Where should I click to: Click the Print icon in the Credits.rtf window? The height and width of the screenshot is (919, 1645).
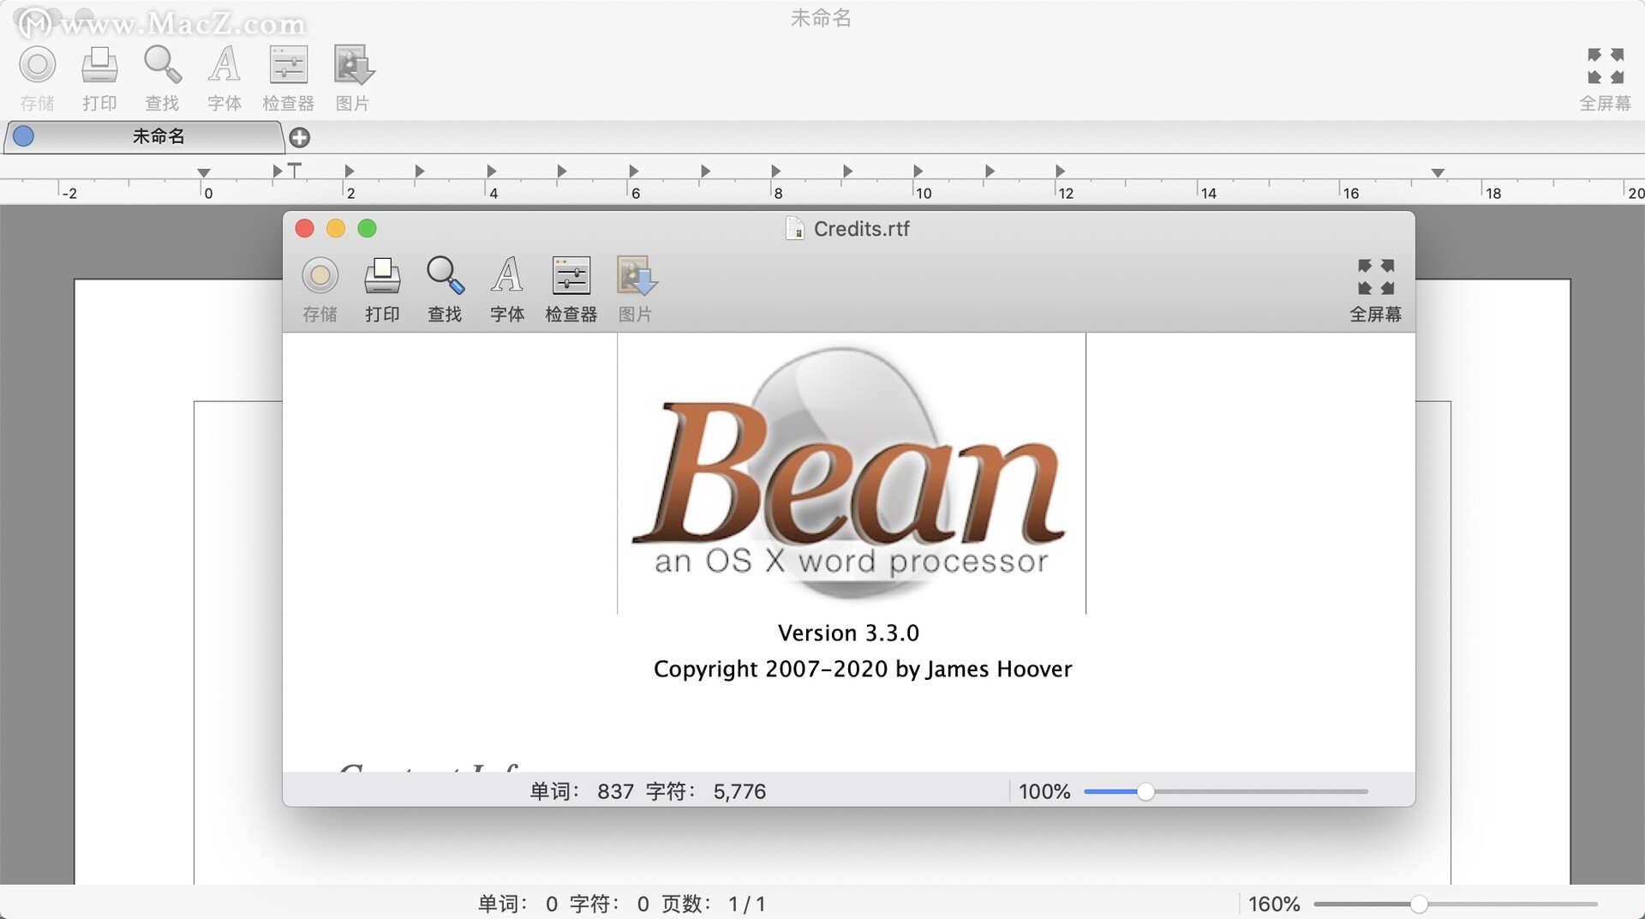coord(382,276)
